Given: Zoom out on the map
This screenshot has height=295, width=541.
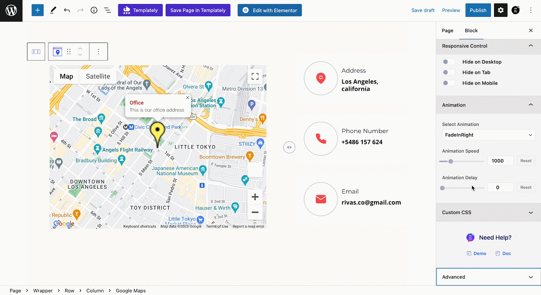Looking at the screenshot, I should [x=255, y=212].
